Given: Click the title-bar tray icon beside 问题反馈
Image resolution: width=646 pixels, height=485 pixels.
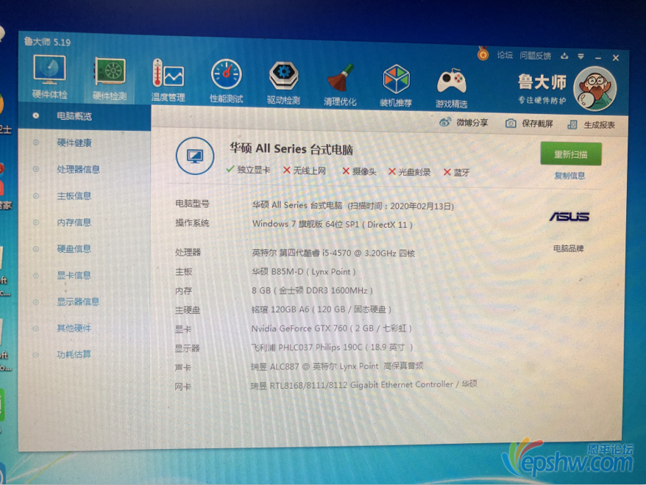Looking at the screenshot, I should click(x=564, y=56).
